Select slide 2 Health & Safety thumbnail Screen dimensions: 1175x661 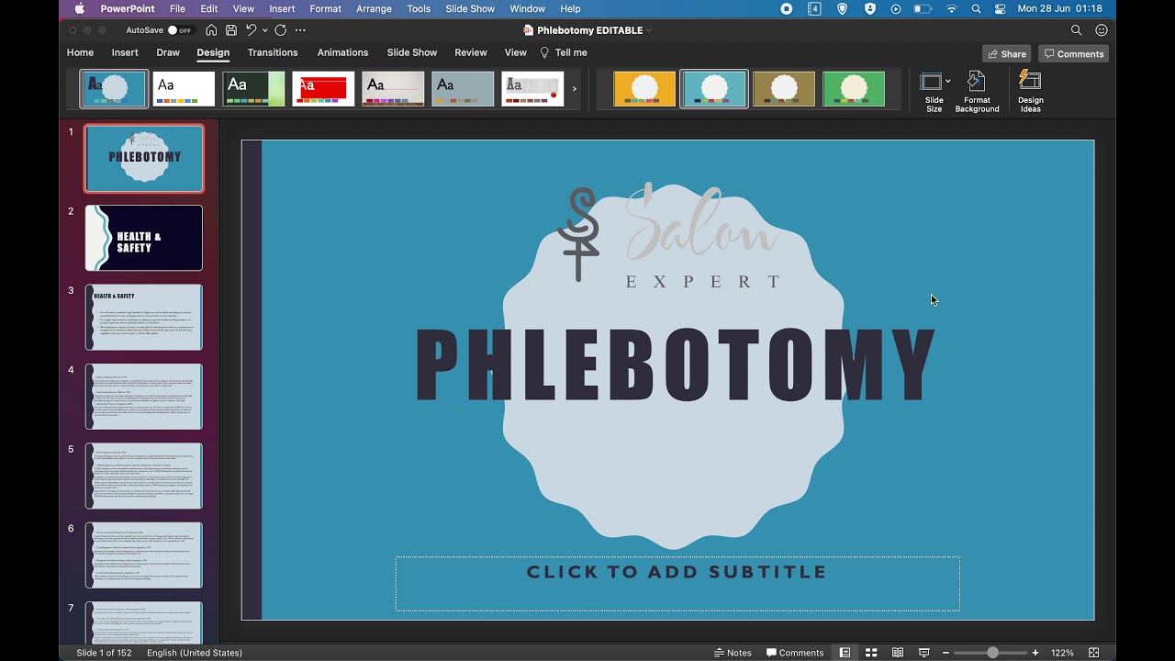pos(144,238)
